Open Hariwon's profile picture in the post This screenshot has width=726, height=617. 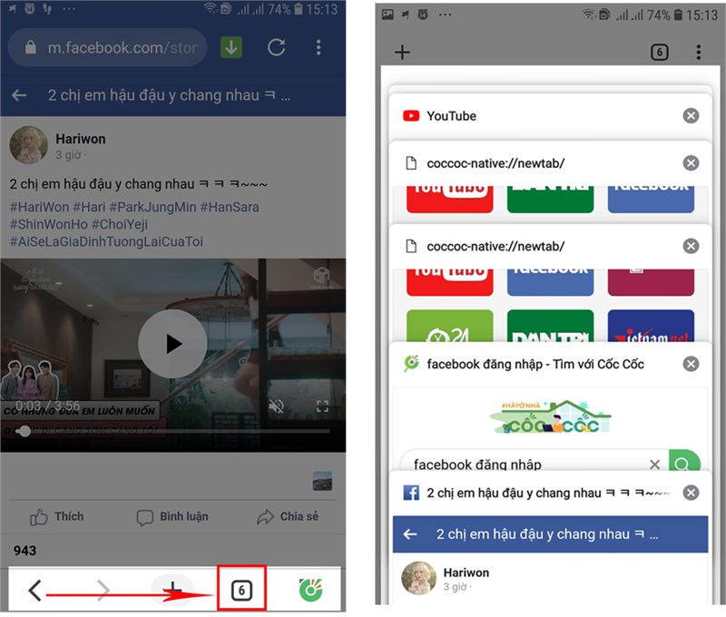[x=29, y=145]
